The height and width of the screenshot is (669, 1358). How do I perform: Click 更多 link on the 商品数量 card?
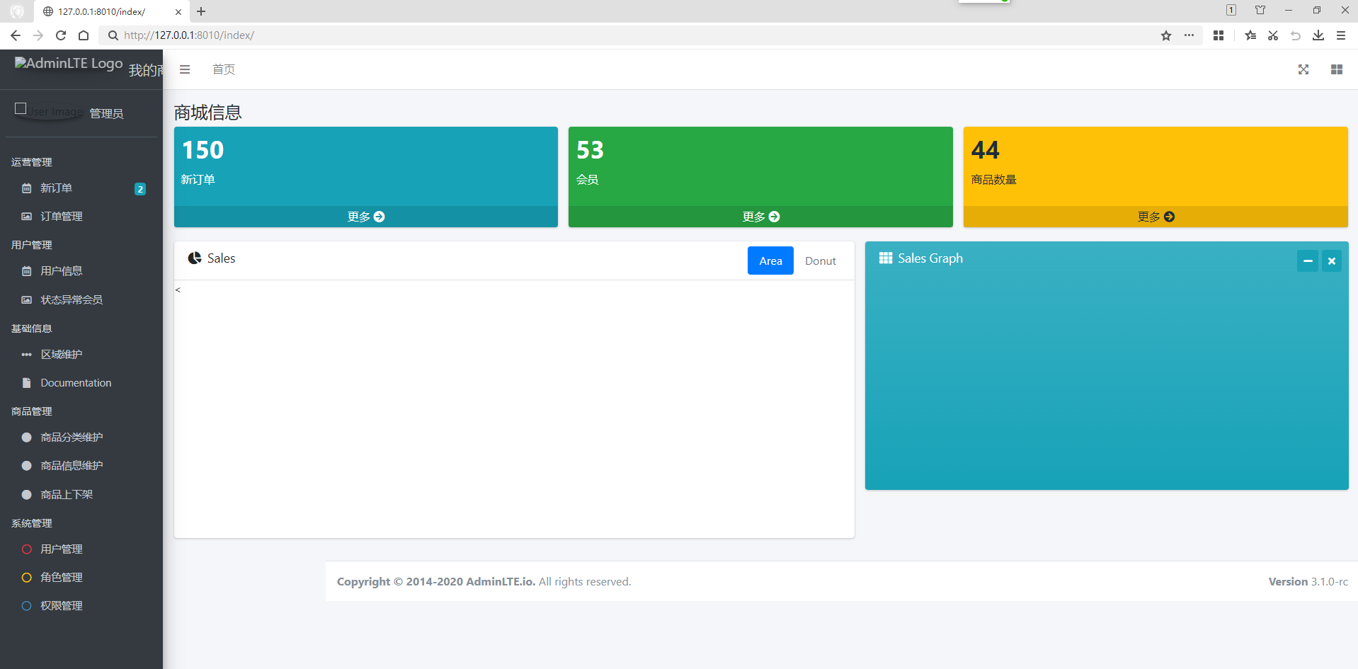pos(1156,217)
